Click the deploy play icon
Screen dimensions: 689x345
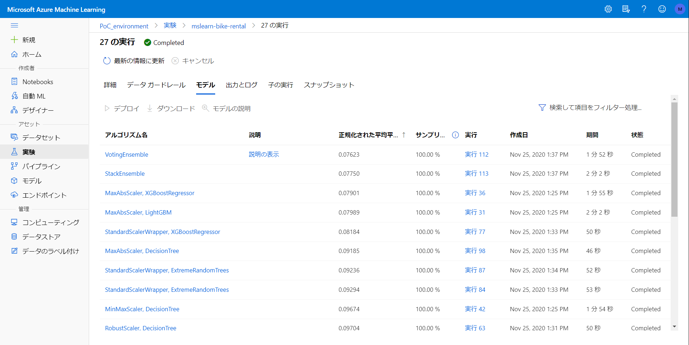click(x=107, y=108)
